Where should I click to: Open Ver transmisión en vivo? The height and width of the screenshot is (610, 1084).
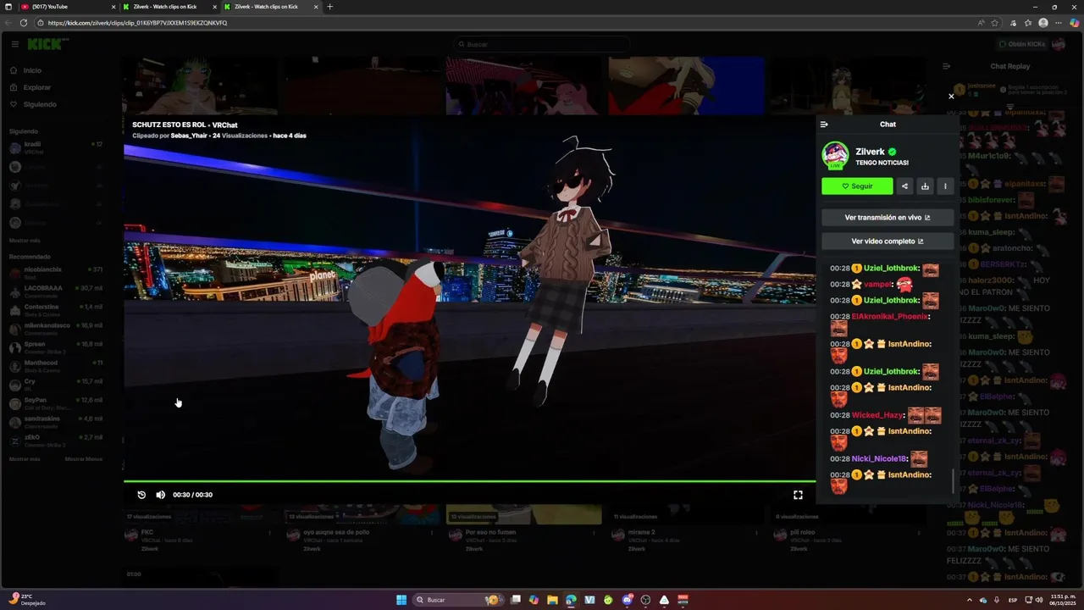click(x=888, y=218)
